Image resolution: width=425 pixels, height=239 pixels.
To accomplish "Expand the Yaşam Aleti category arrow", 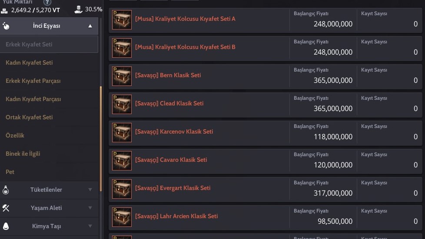I will pyautogui.click(x=90, y=208).
